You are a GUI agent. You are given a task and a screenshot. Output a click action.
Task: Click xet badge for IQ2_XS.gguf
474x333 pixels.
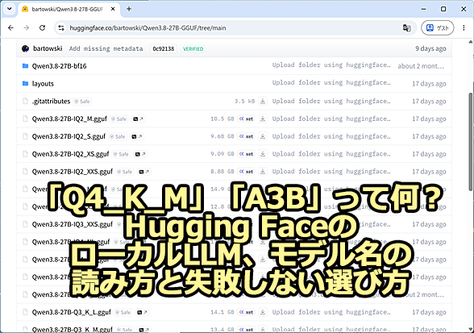(246, 154)
